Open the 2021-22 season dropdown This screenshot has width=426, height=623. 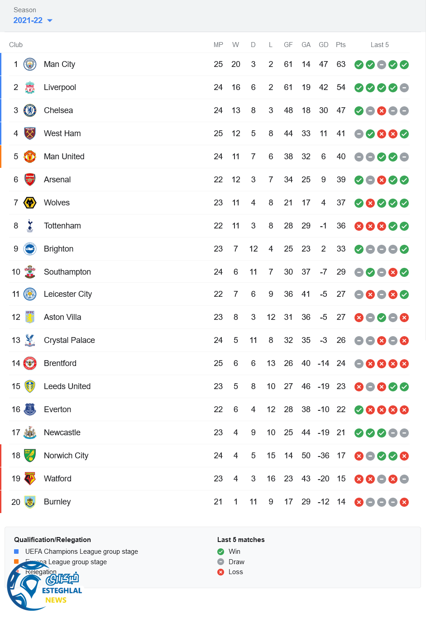[33, 20]
